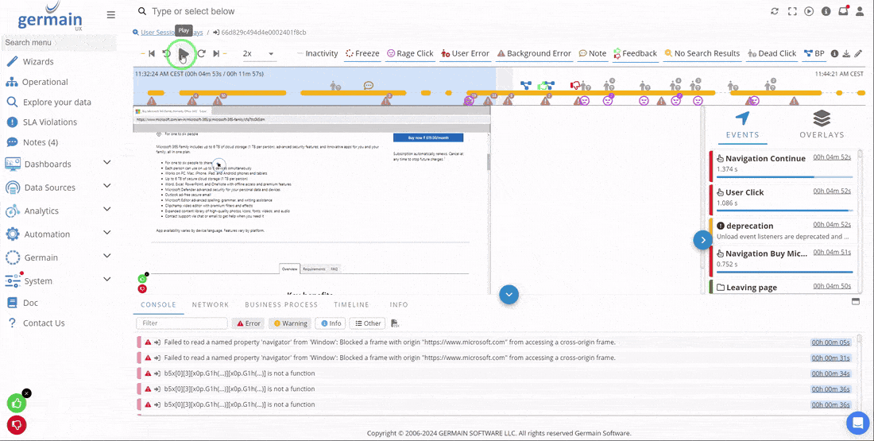This screenshot has width=874, height=441.
Task: Expand the Germain section chevron
Action: pyautogui.click(x=107, y=256)
